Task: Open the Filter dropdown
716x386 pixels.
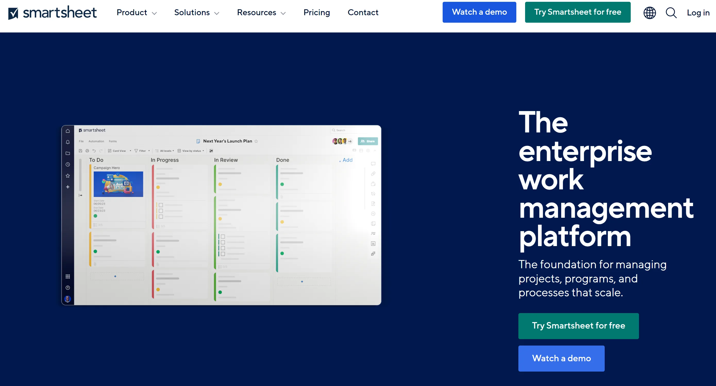Action: 142,151
